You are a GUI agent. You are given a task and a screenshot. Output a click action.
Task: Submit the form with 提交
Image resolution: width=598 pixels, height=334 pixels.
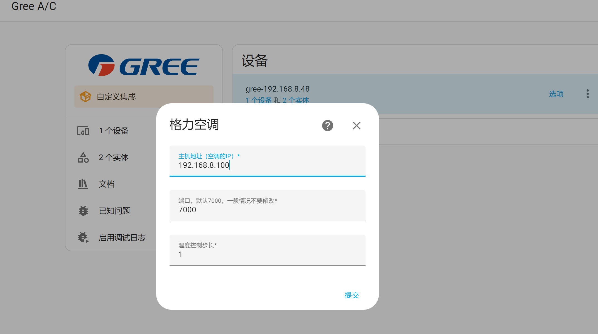point(352,295)
